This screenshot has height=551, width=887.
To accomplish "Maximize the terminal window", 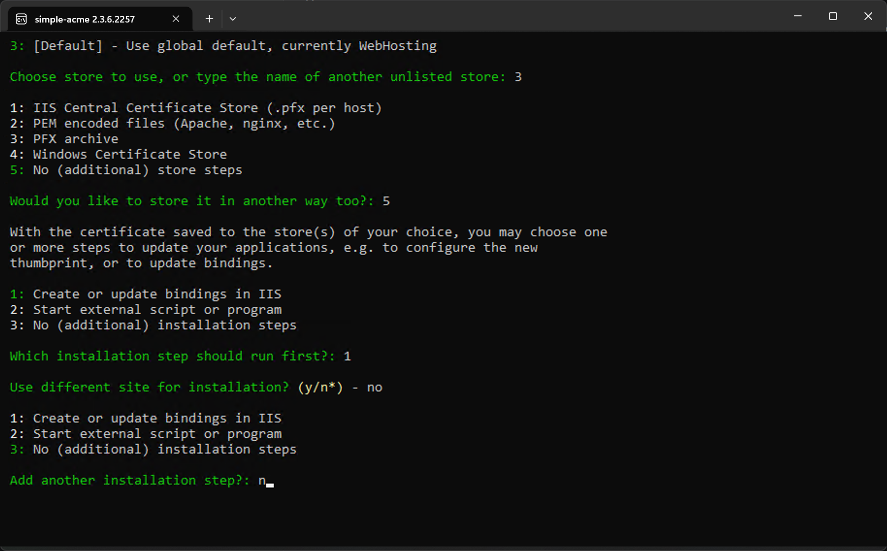I will pyautogui.click(x=833, y=16).
